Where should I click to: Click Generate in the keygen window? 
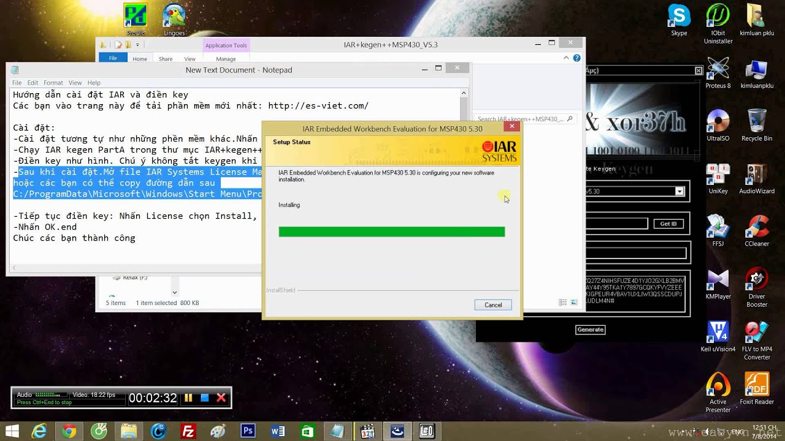pos(591,330)
